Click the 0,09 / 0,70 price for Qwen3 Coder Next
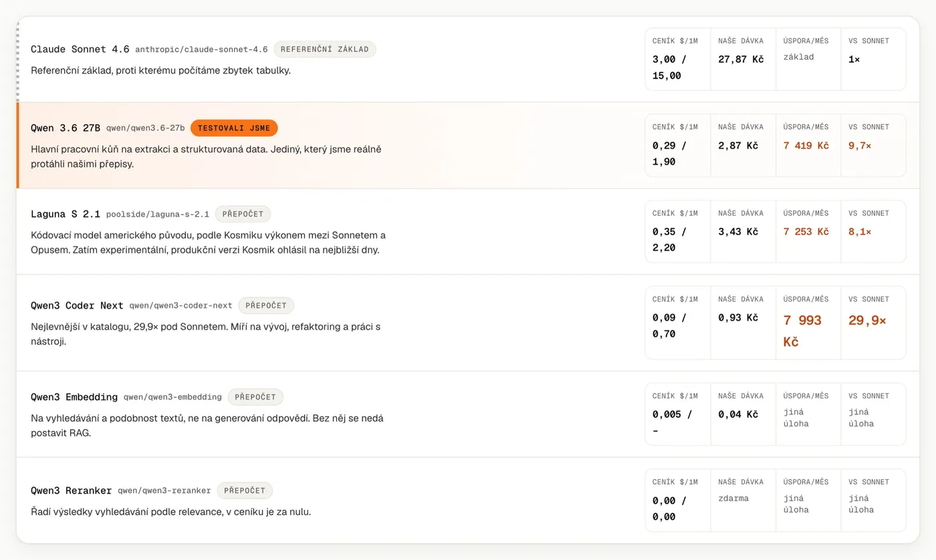The image size is (936, 560). 669,326
